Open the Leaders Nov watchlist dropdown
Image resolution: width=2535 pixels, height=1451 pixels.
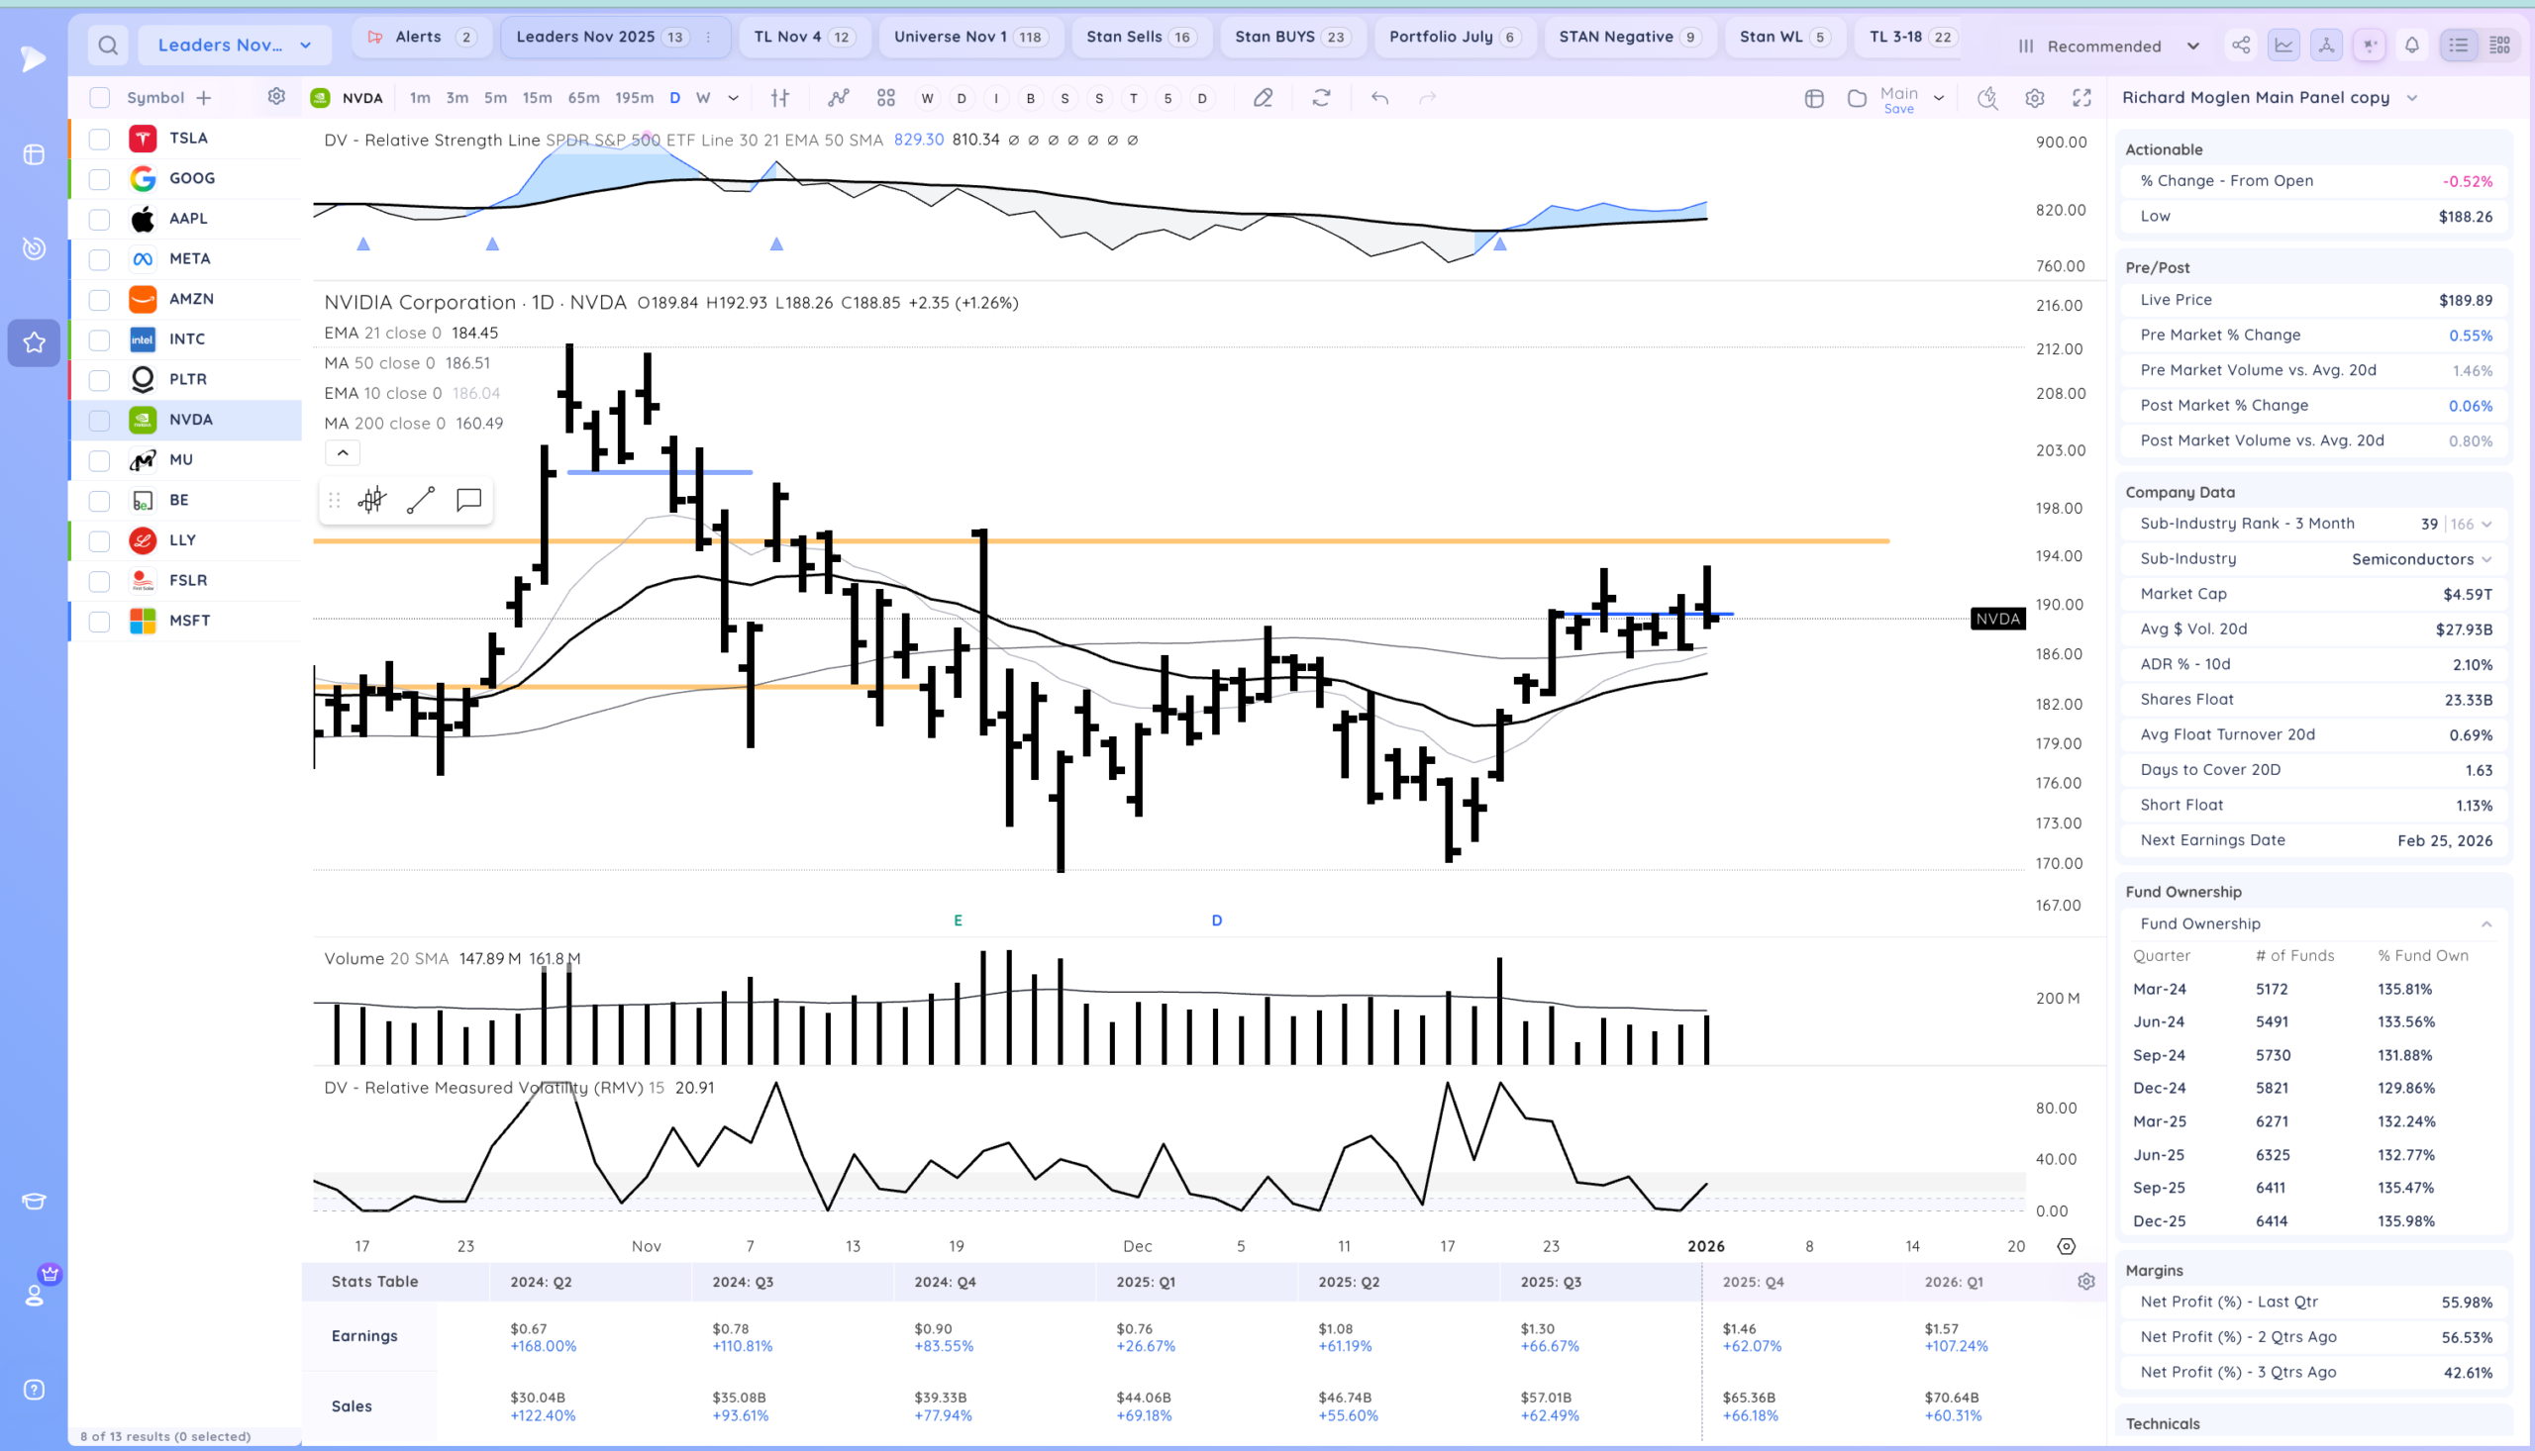point(235,45)
